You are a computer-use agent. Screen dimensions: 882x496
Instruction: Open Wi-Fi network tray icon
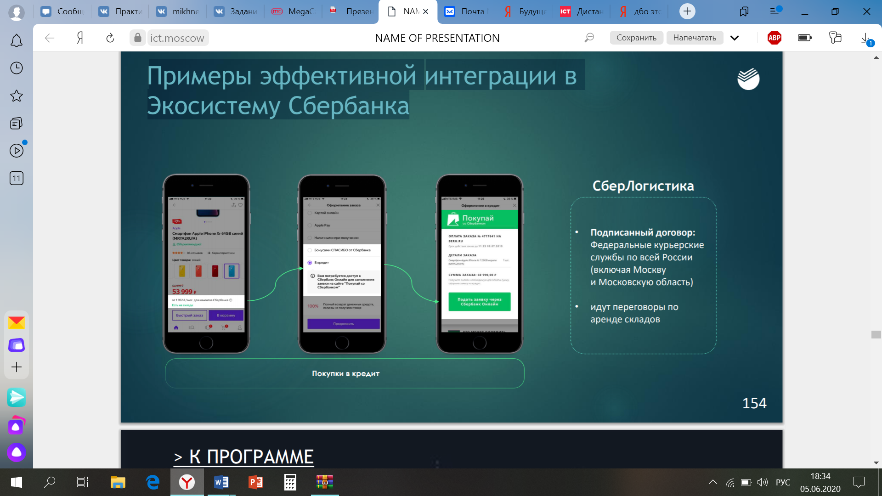click(730, 482)
